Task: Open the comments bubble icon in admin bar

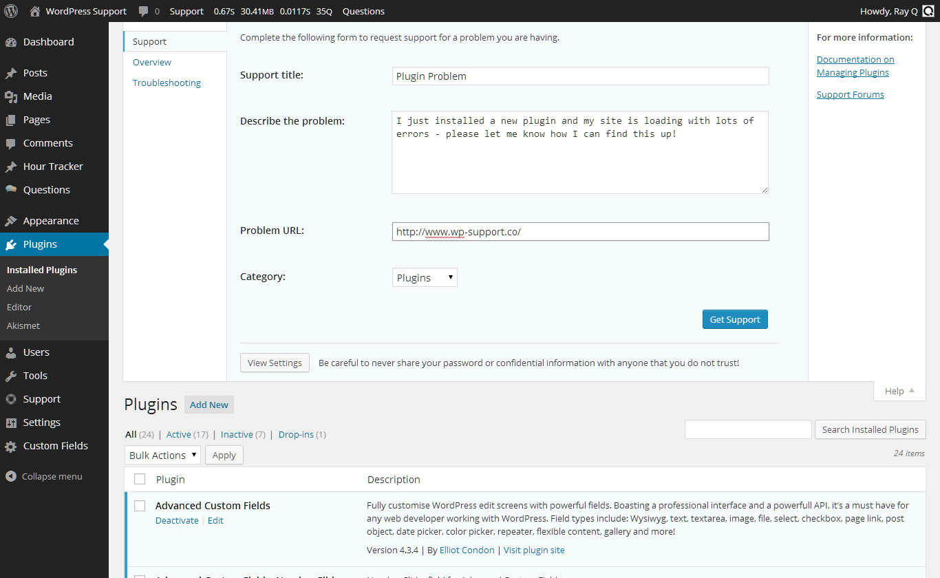Action: click(143, 12)
